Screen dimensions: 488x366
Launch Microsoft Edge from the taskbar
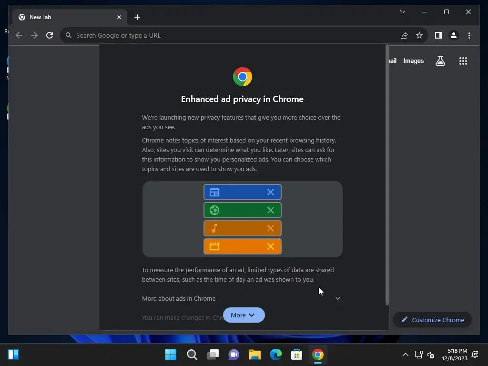point(276,355)
